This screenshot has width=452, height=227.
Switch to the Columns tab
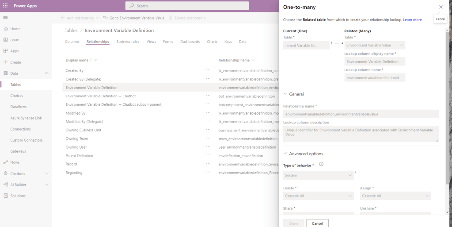point(72,42)
